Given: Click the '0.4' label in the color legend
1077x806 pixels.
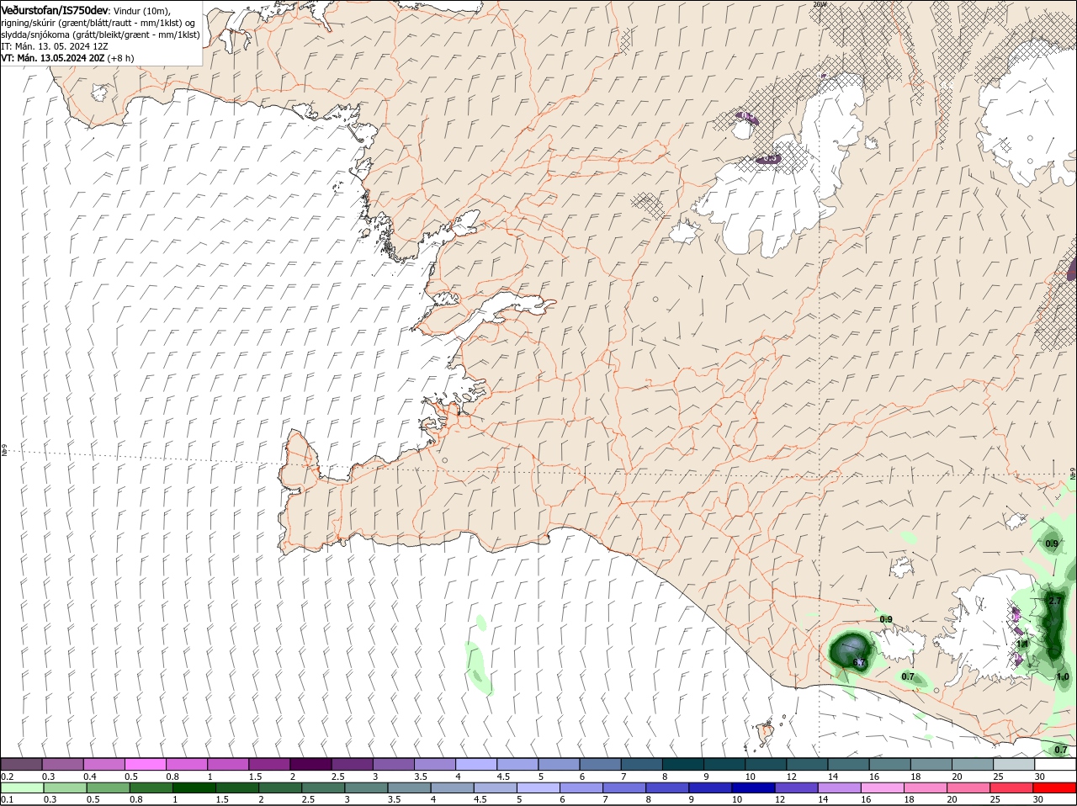Looking at the screenshot, I should pyautogui.click(x=90, y=776).
